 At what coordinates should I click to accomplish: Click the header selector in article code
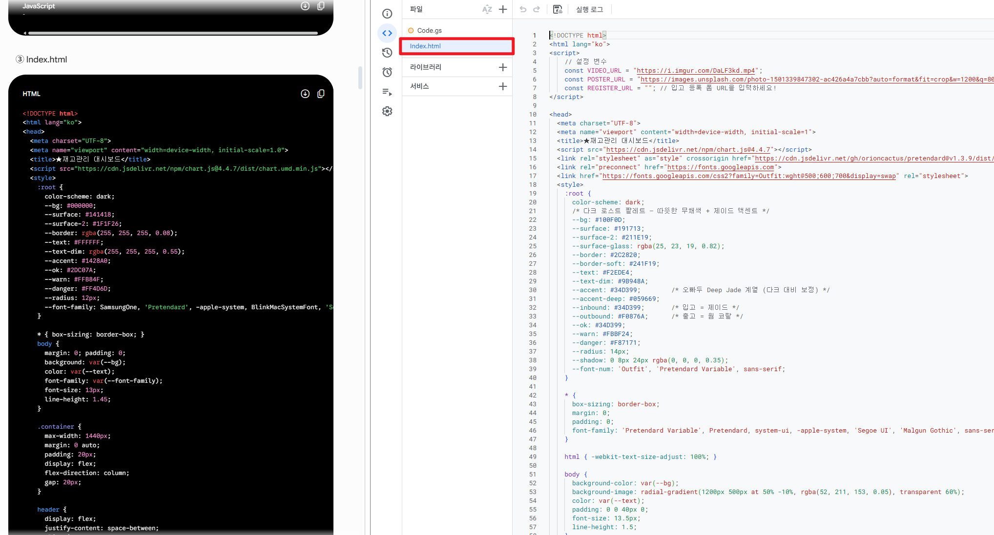[48, 510]
